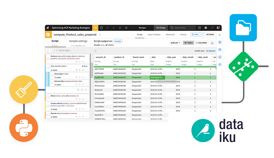Click the activity trend arrow icon

pyautogui.click(x=212, y=28)
